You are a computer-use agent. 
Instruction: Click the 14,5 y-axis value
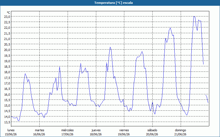pos(7,111)
